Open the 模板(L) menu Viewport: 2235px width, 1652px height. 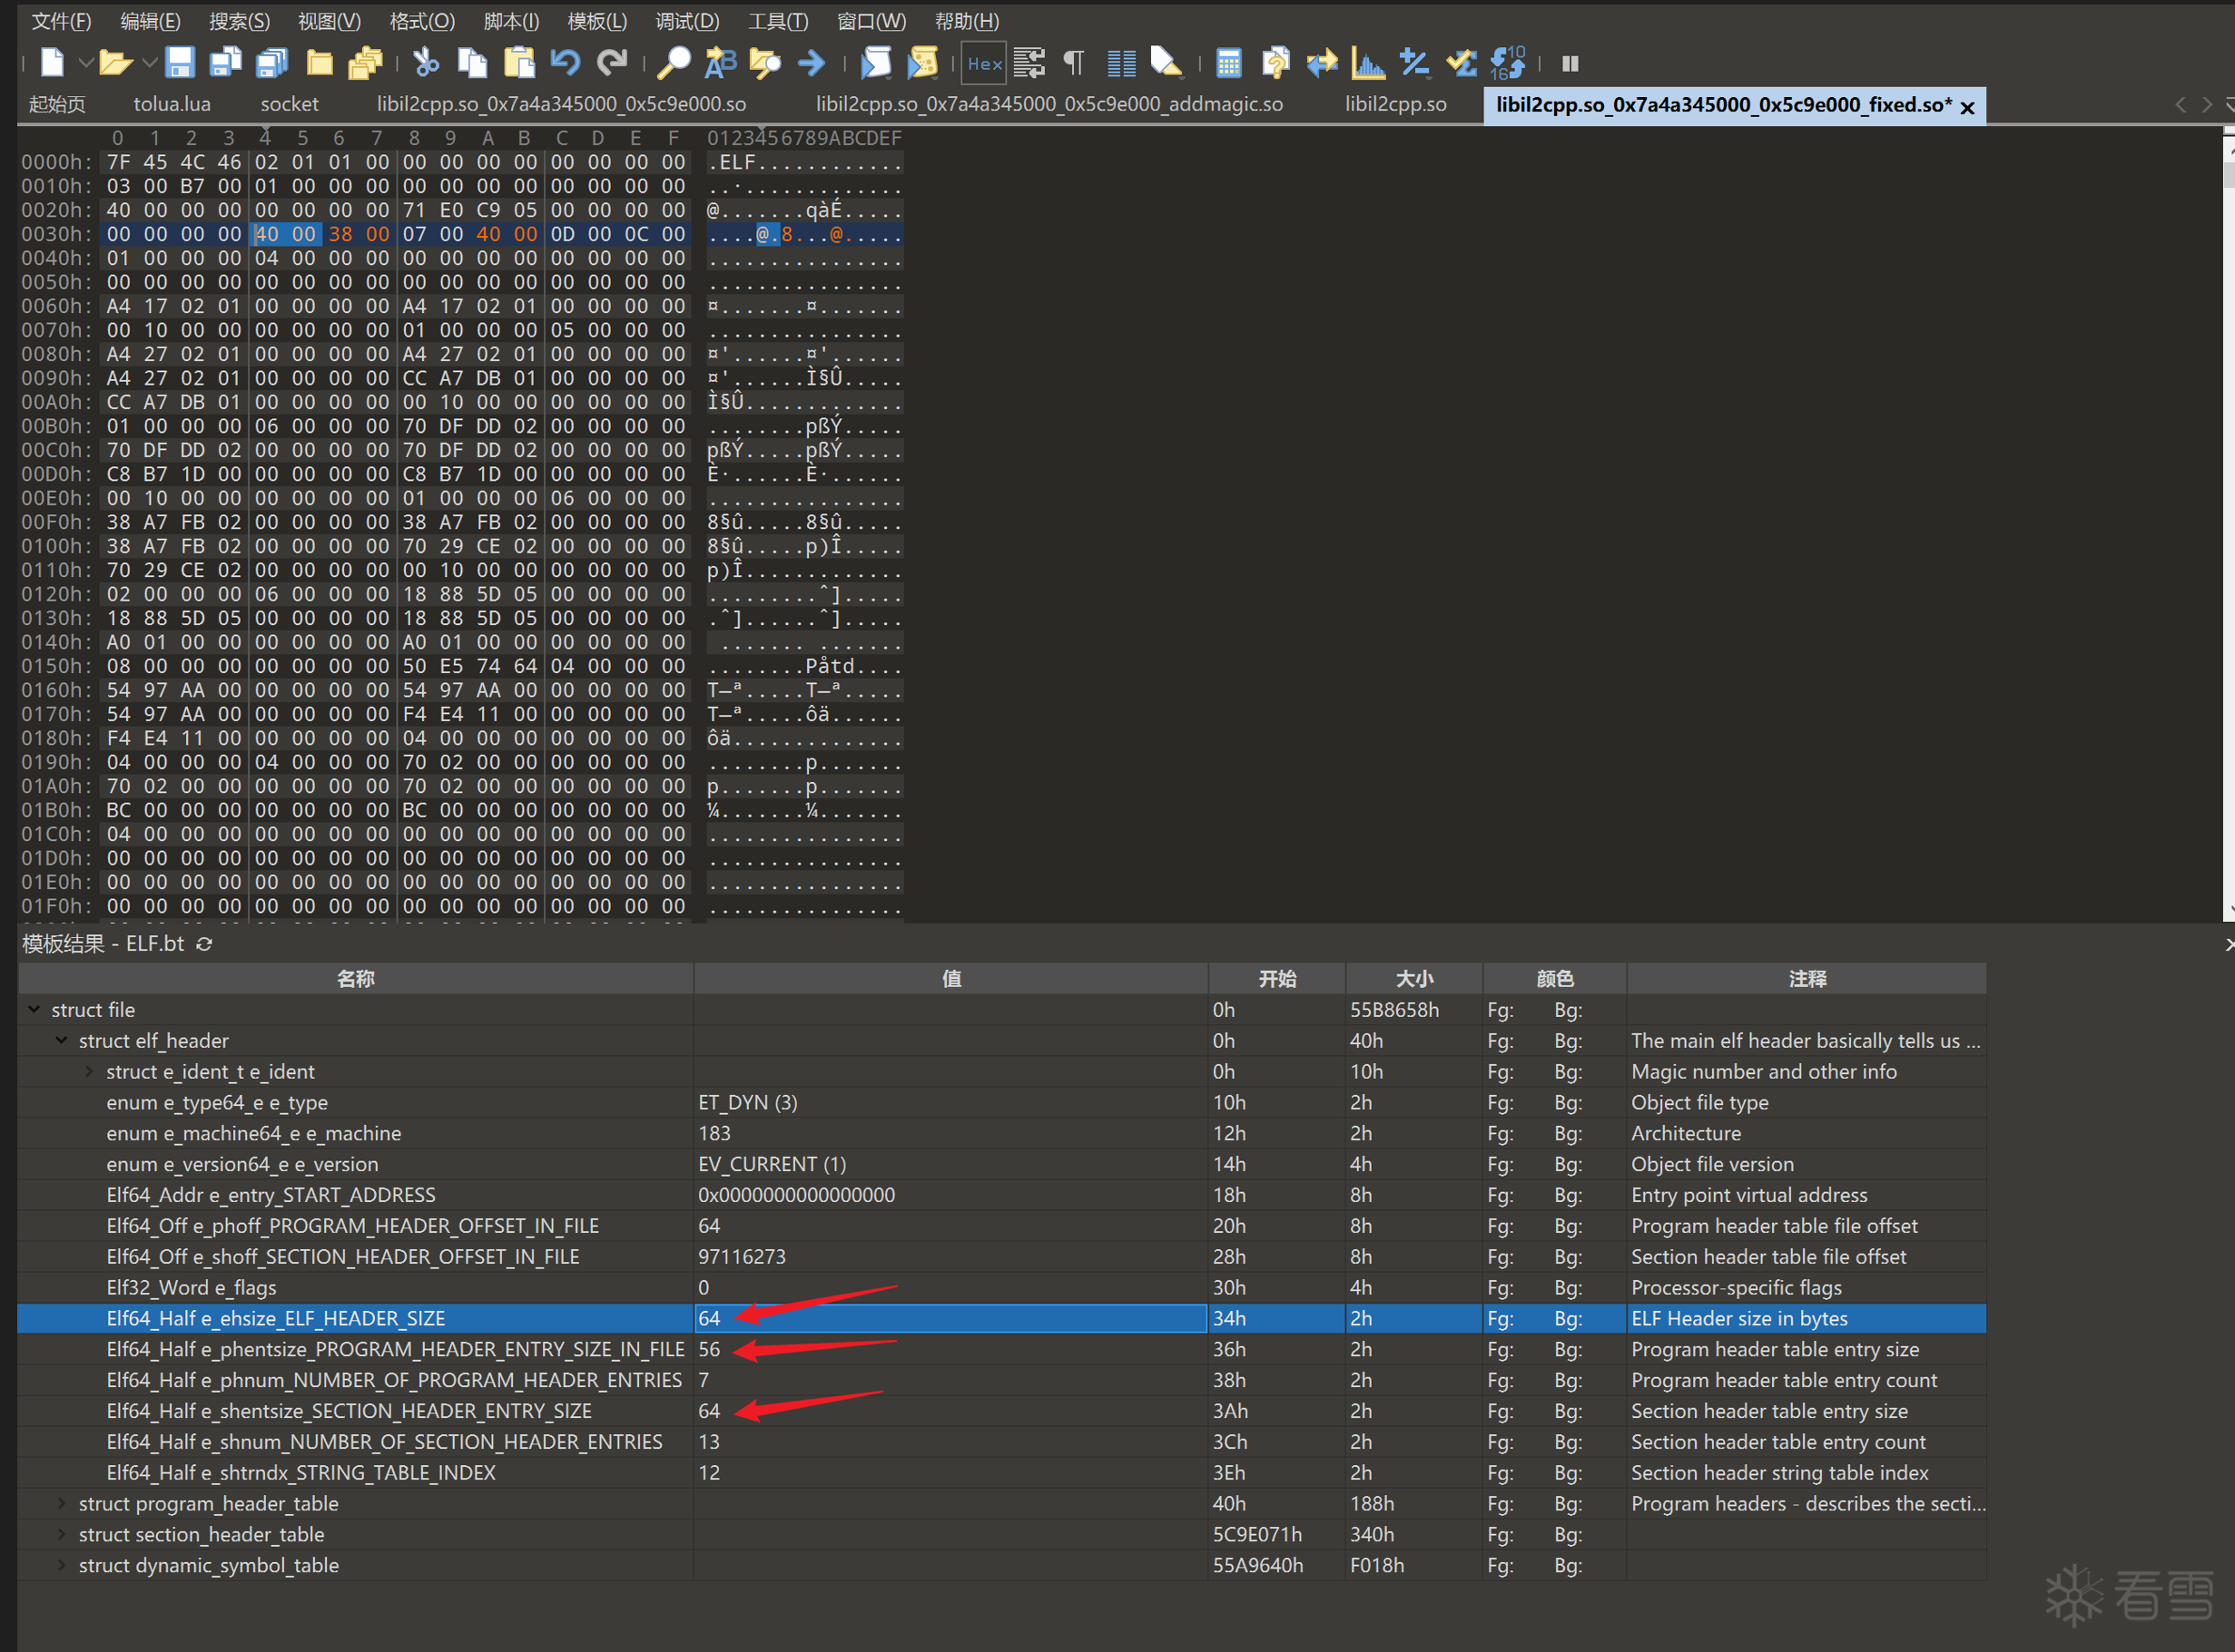596,21
